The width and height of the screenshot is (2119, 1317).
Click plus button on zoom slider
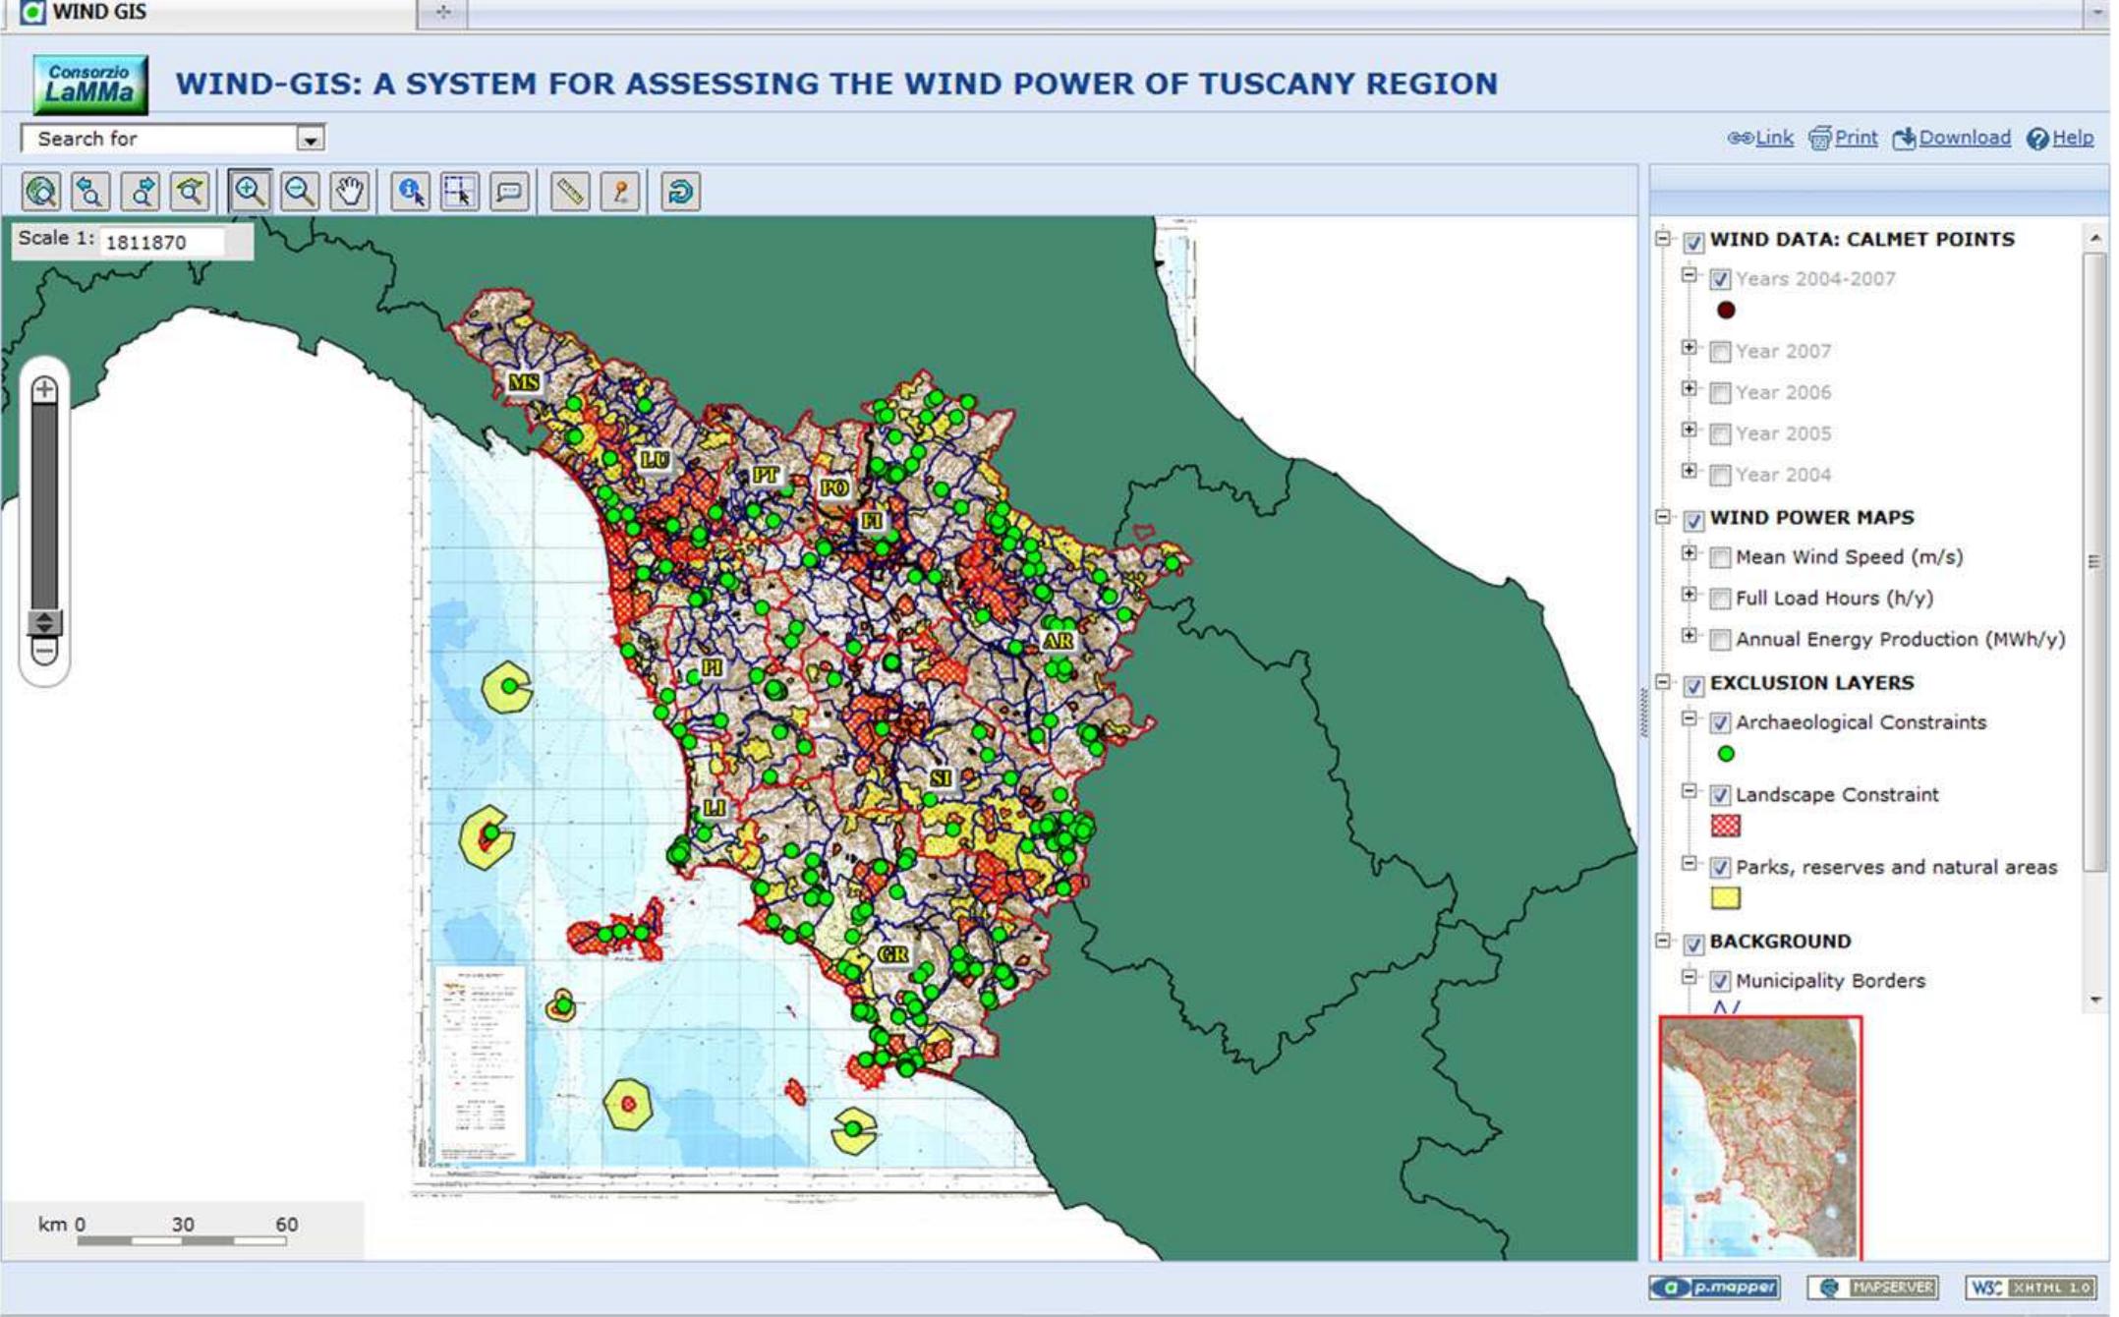tap(44, 390)
